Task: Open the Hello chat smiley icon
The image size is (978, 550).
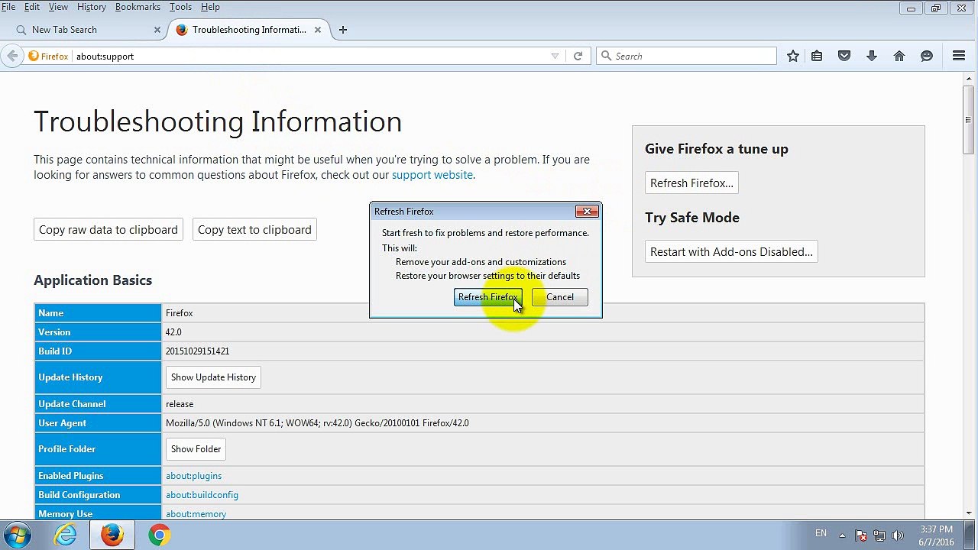Action: tap(927, 56)
